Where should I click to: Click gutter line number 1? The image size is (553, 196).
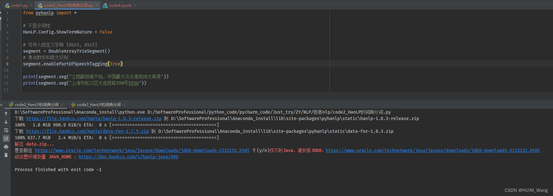pos(7,13)
